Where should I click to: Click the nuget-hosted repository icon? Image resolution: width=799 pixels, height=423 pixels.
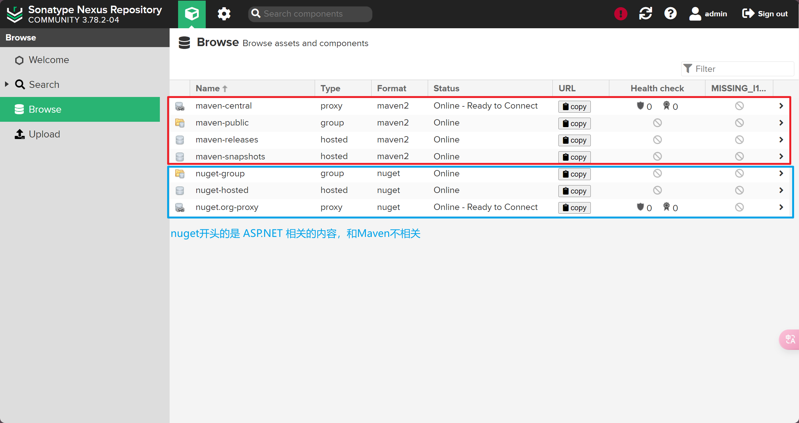(x=180, y=190)
